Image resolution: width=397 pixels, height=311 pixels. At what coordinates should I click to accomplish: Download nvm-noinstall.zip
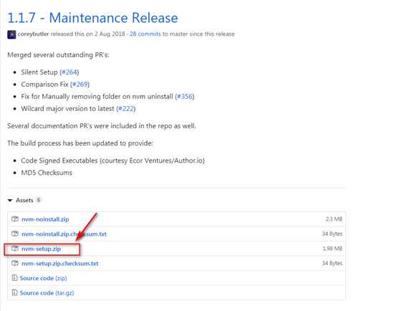pyautogui.click(x=45, y=219)
